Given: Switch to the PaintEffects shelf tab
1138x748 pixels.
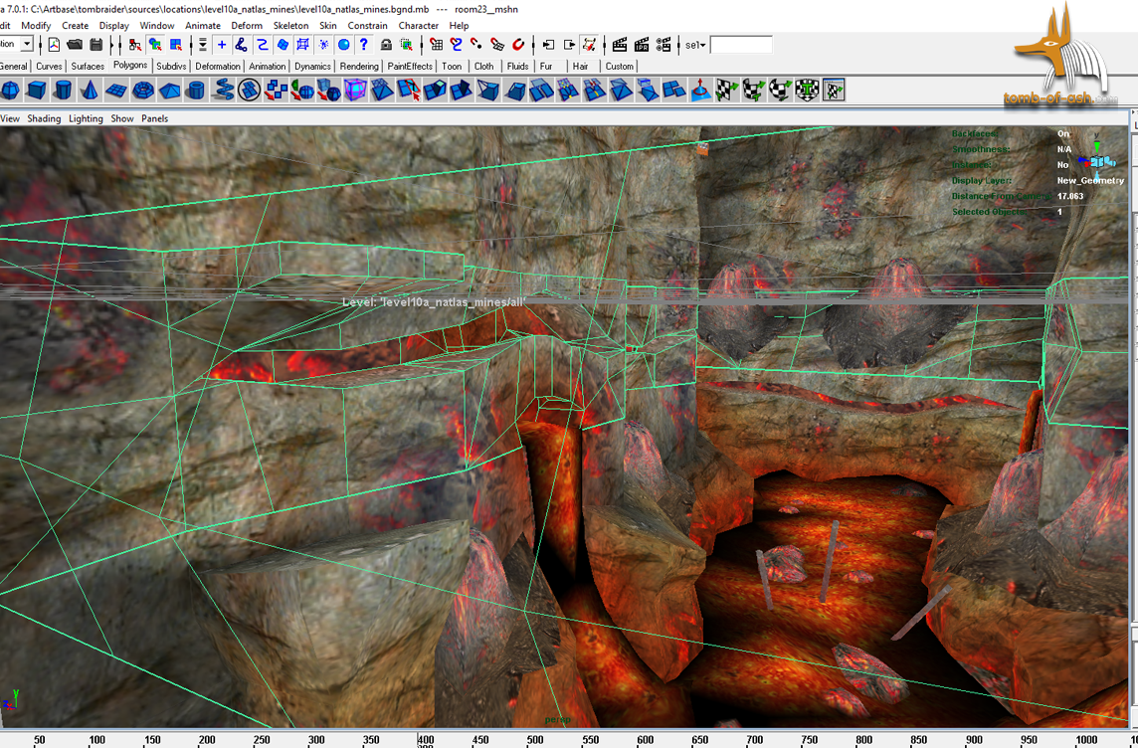Looking at the screenshot, I should (x=409, y=66).
